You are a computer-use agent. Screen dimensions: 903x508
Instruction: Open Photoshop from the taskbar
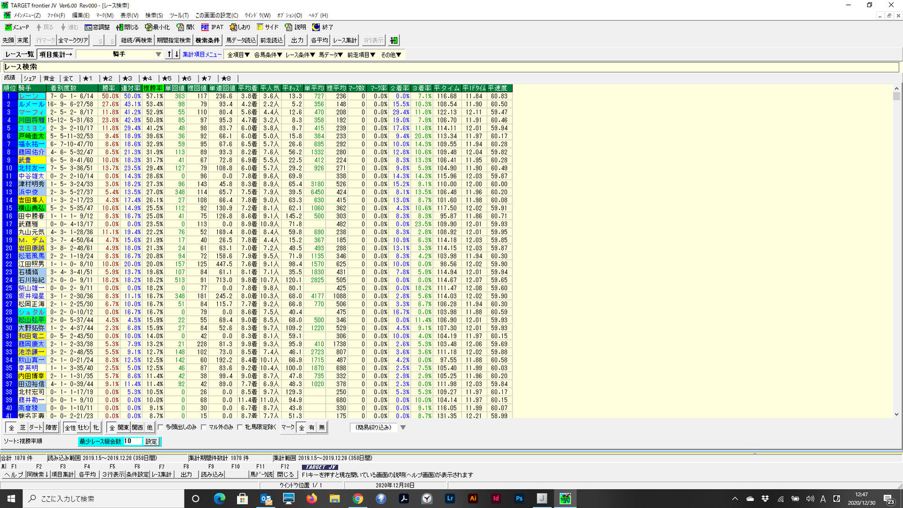click(x=519, y=498)
